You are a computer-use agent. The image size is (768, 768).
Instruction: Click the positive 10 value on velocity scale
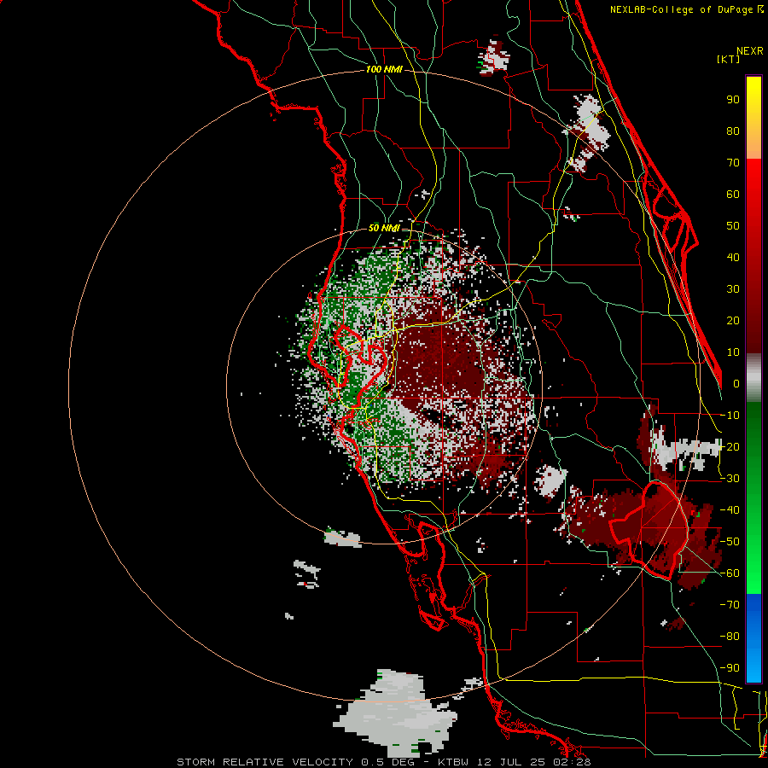coord(733,352)
